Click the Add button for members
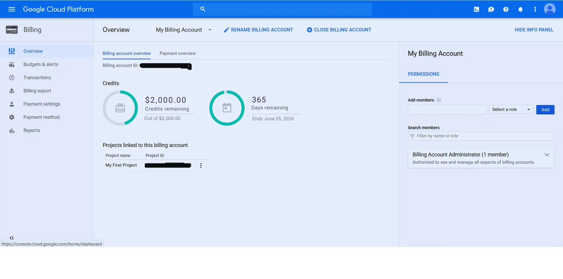Image resolution: width=563 pixels, height=279 pixels. click(x=545, y=110)
